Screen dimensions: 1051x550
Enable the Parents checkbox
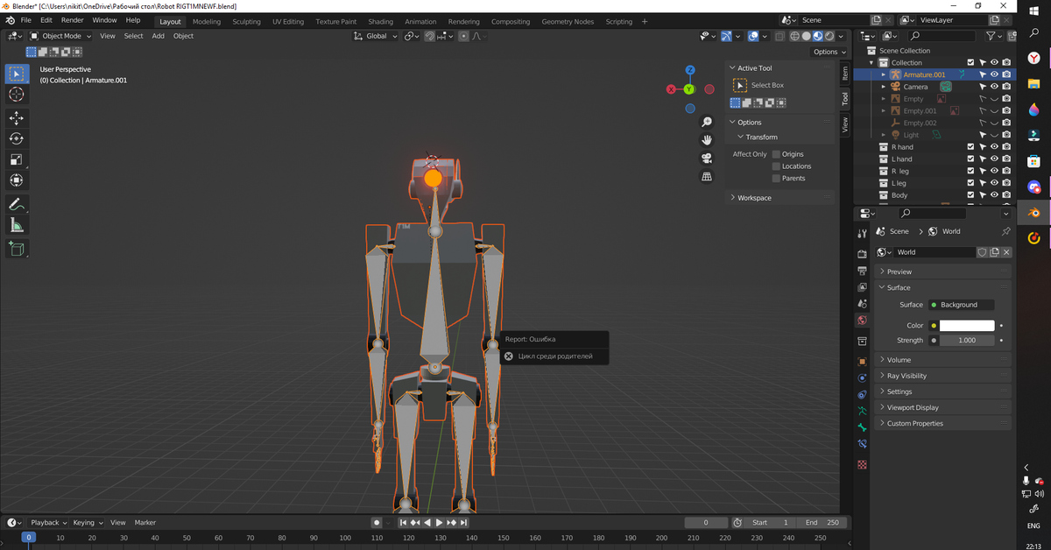coord(776,179)
